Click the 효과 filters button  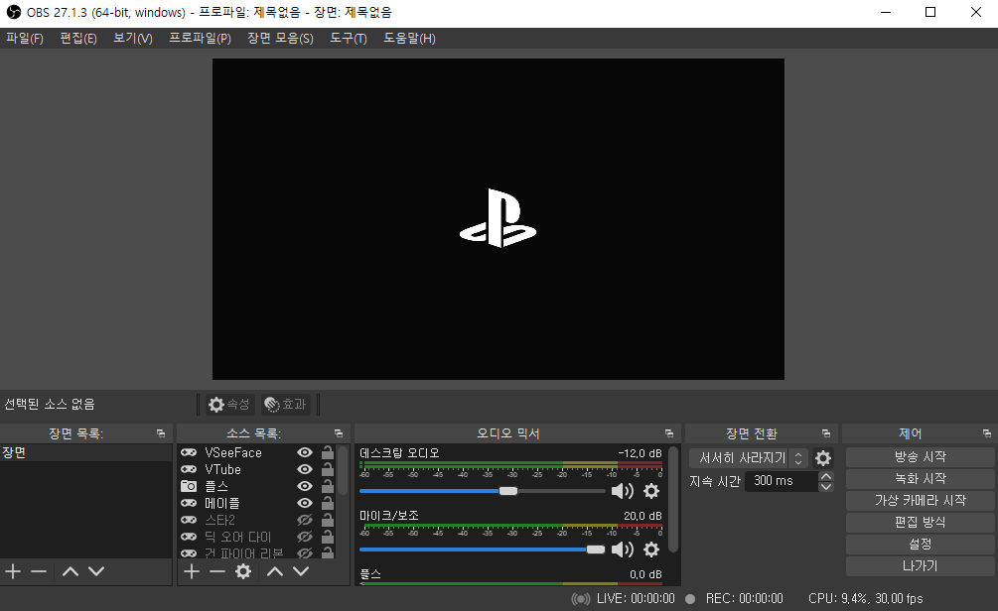pyautogui.click(x=286, y=405)
